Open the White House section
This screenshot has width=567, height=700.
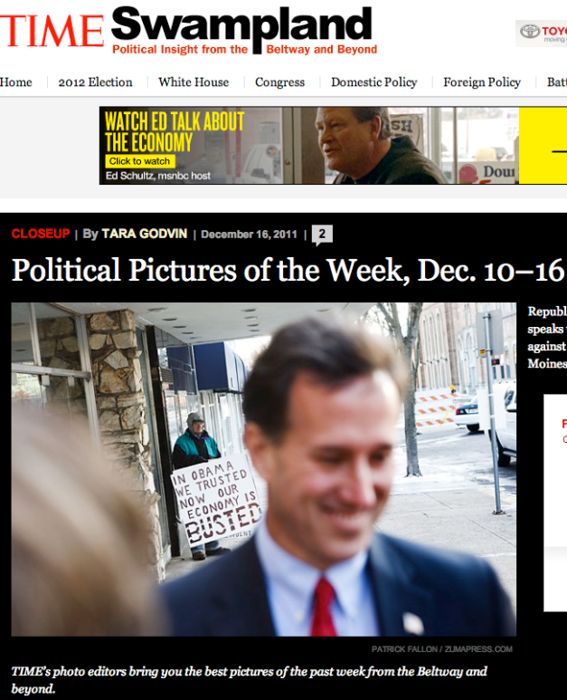point(194,82)
